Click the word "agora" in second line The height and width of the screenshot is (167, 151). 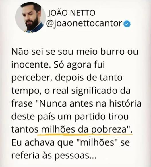point(79,65)
